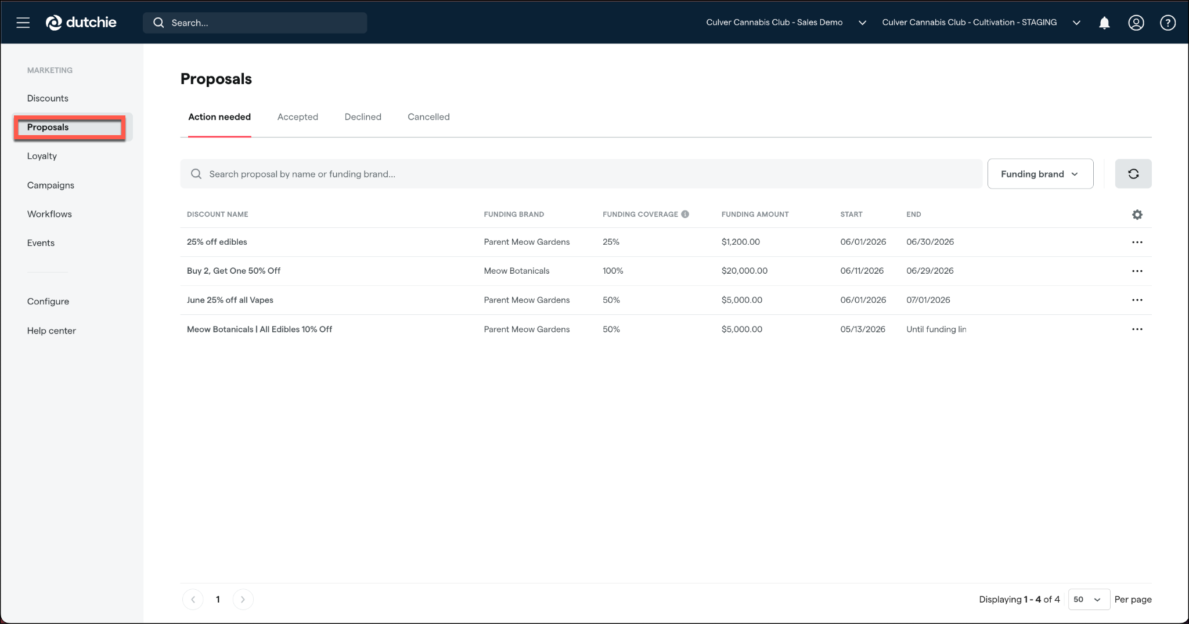Open Buy 2, Get One 50% Off proposal
The image size is (1189, 624).
233,271
